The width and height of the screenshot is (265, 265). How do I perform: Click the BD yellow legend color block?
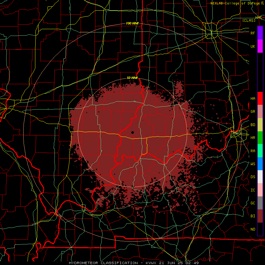coord(260,125)
